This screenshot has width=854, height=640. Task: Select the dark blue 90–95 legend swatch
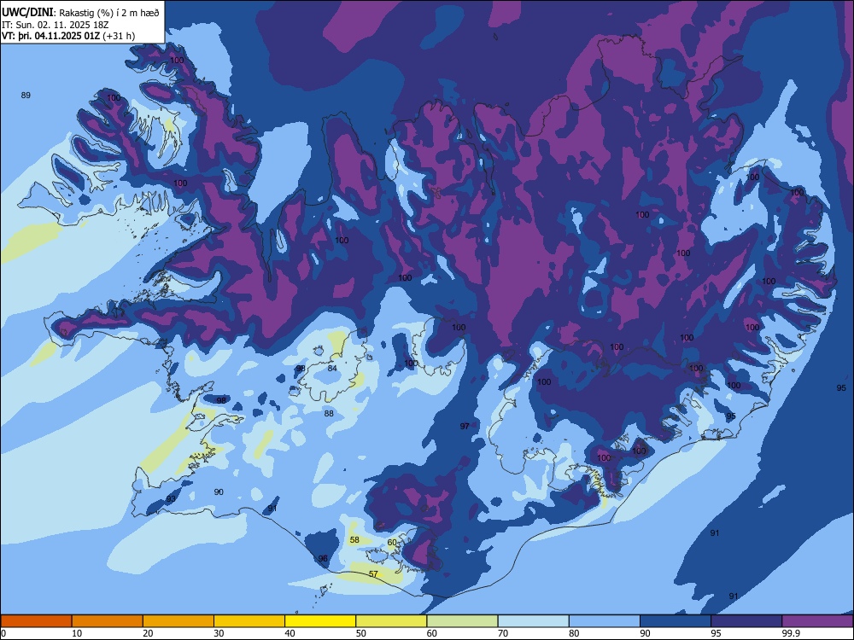click(676, 621)
